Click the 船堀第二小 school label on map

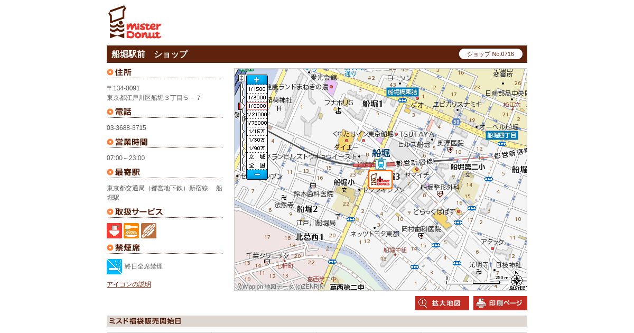tap(468, 166)
